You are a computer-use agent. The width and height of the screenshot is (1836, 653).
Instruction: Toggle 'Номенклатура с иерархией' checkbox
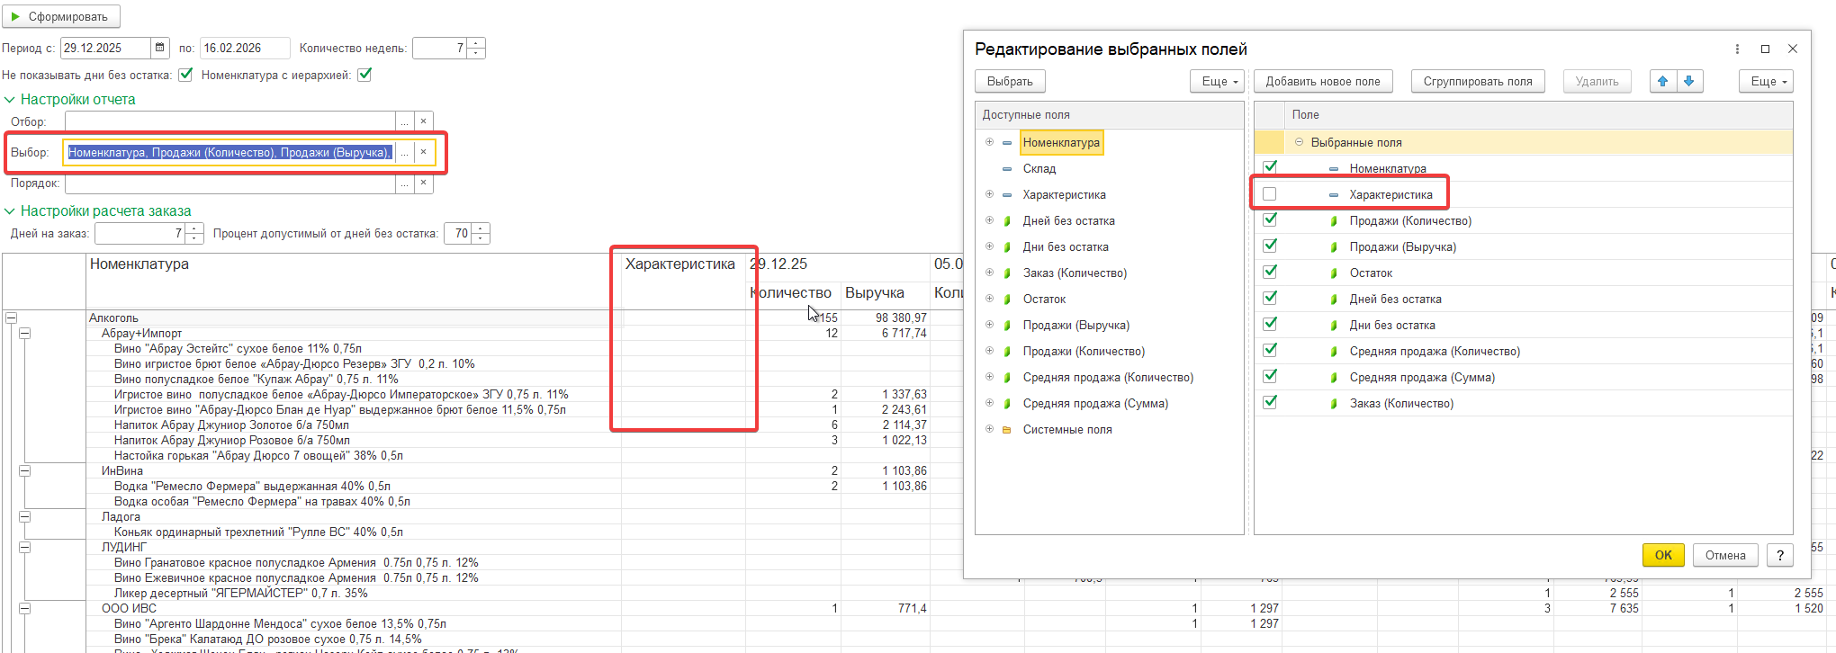(x=364, y=75)
